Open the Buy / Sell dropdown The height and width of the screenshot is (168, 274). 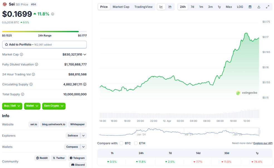[x=12, y=106]
